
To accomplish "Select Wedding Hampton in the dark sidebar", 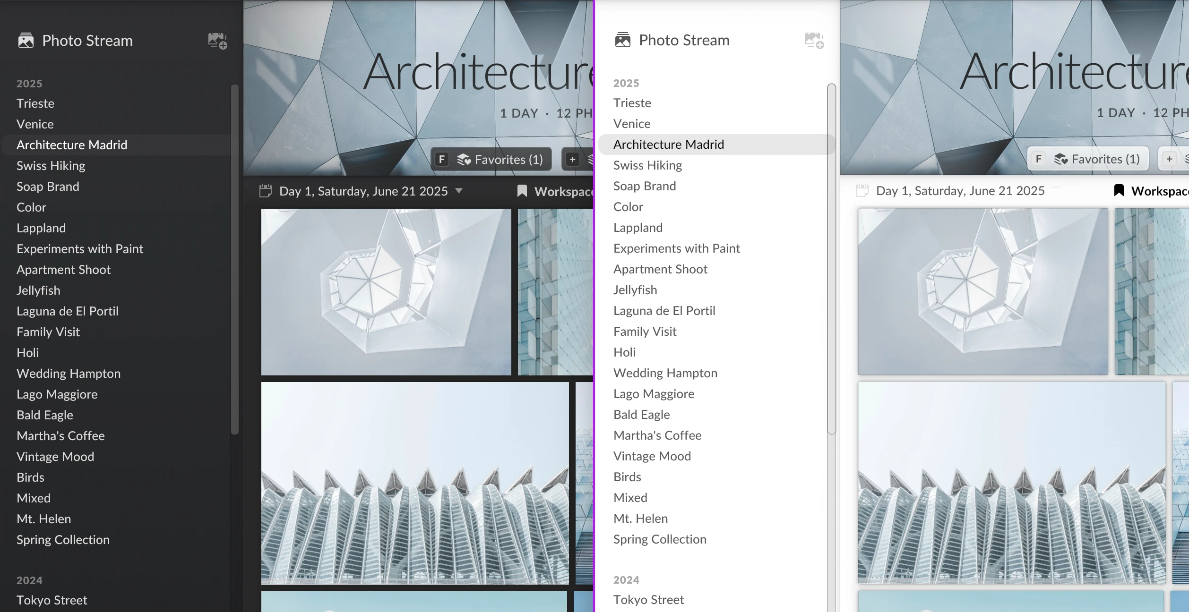I will [x=69, y=374].
